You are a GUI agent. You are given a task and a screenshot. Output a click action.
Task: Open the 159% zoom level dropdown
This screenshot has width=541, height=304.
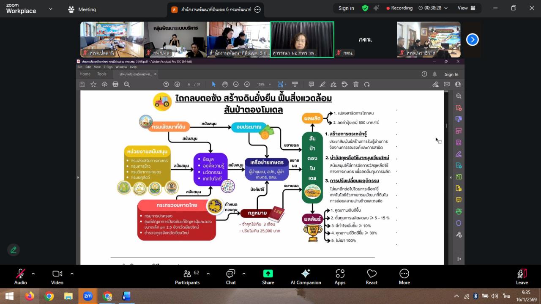[x=264, y=84]
